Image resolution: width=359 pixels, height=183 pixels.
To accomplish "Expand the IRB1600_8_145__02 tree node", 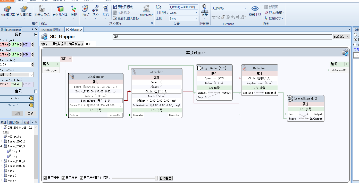I will point(2,127).
